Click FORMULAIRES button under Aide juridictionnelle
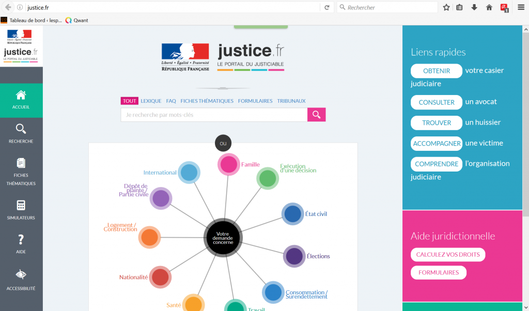Screen dimensions: 529x311 click(438, 273)
